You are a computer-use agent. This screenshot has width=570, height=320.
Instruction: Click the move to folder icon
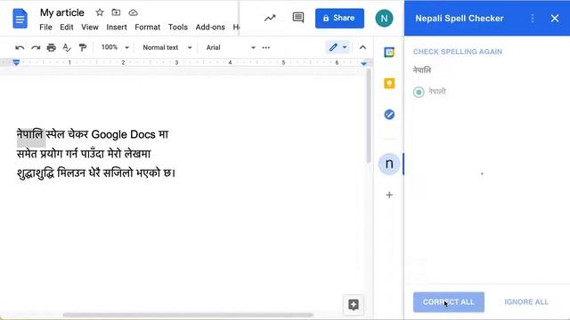[116, 12]
